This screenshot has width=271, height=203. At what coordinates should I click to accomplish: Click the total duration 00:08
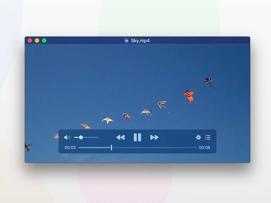point(204,148)
